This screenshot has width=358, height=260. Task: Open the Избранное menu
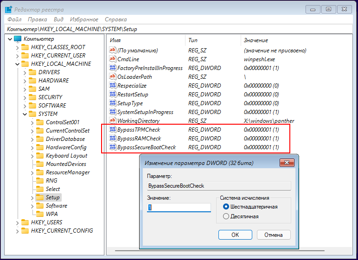pyautogui.click(x=84, y=19)
